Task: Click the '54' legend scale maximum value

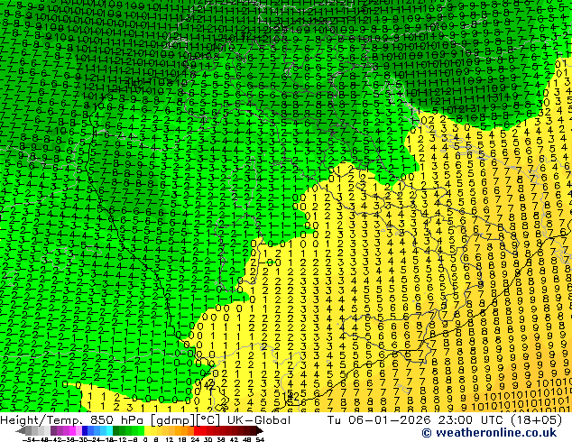Action: tap(260, 439)
